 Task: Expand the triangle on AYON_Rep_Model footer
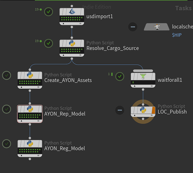tap(21, 121)
